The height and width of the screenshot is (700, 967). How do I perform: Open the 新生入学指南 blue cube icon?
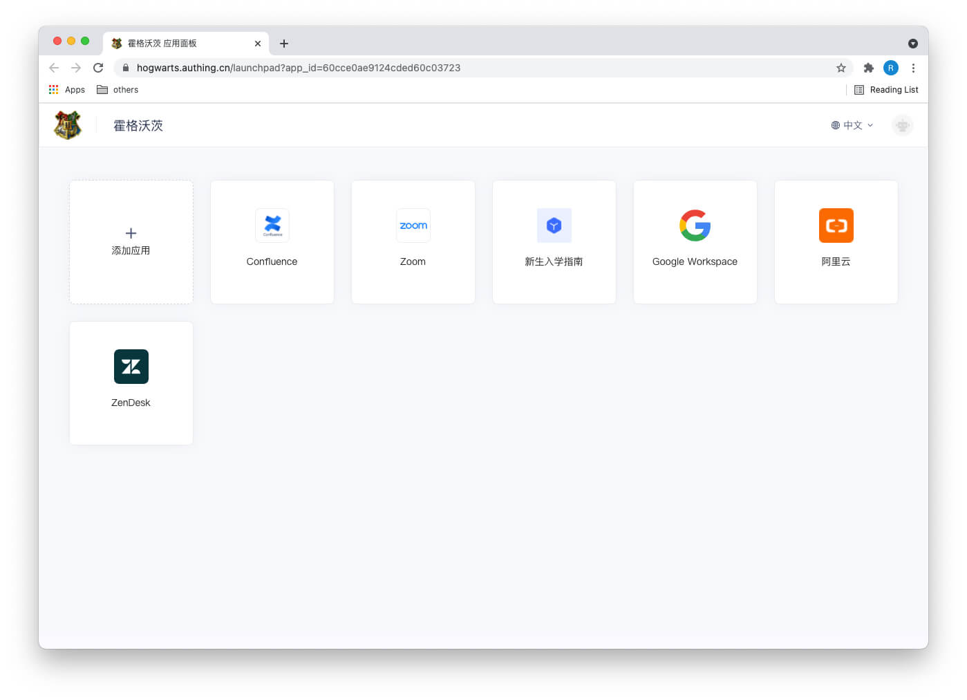pyautogui.click(x=554, y=225)
